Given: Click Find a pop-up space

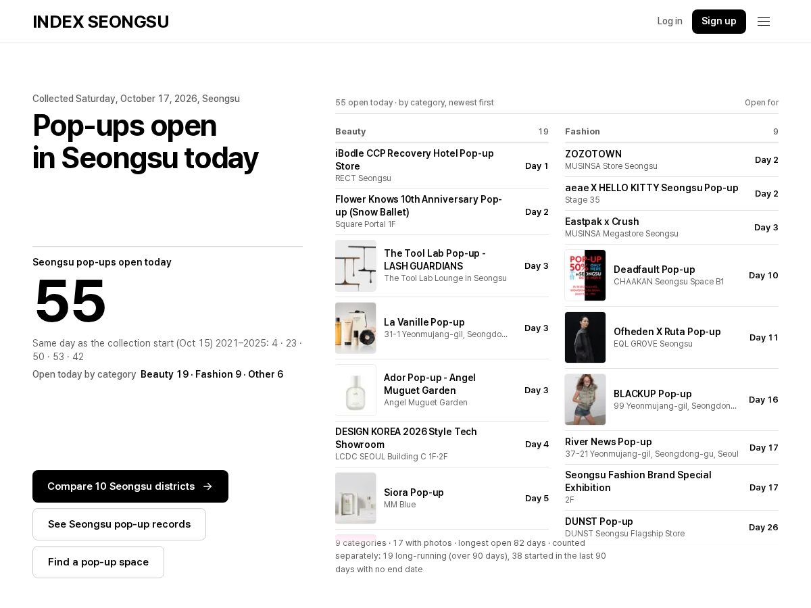Looking at the screenshot, I should click(98, 562).
